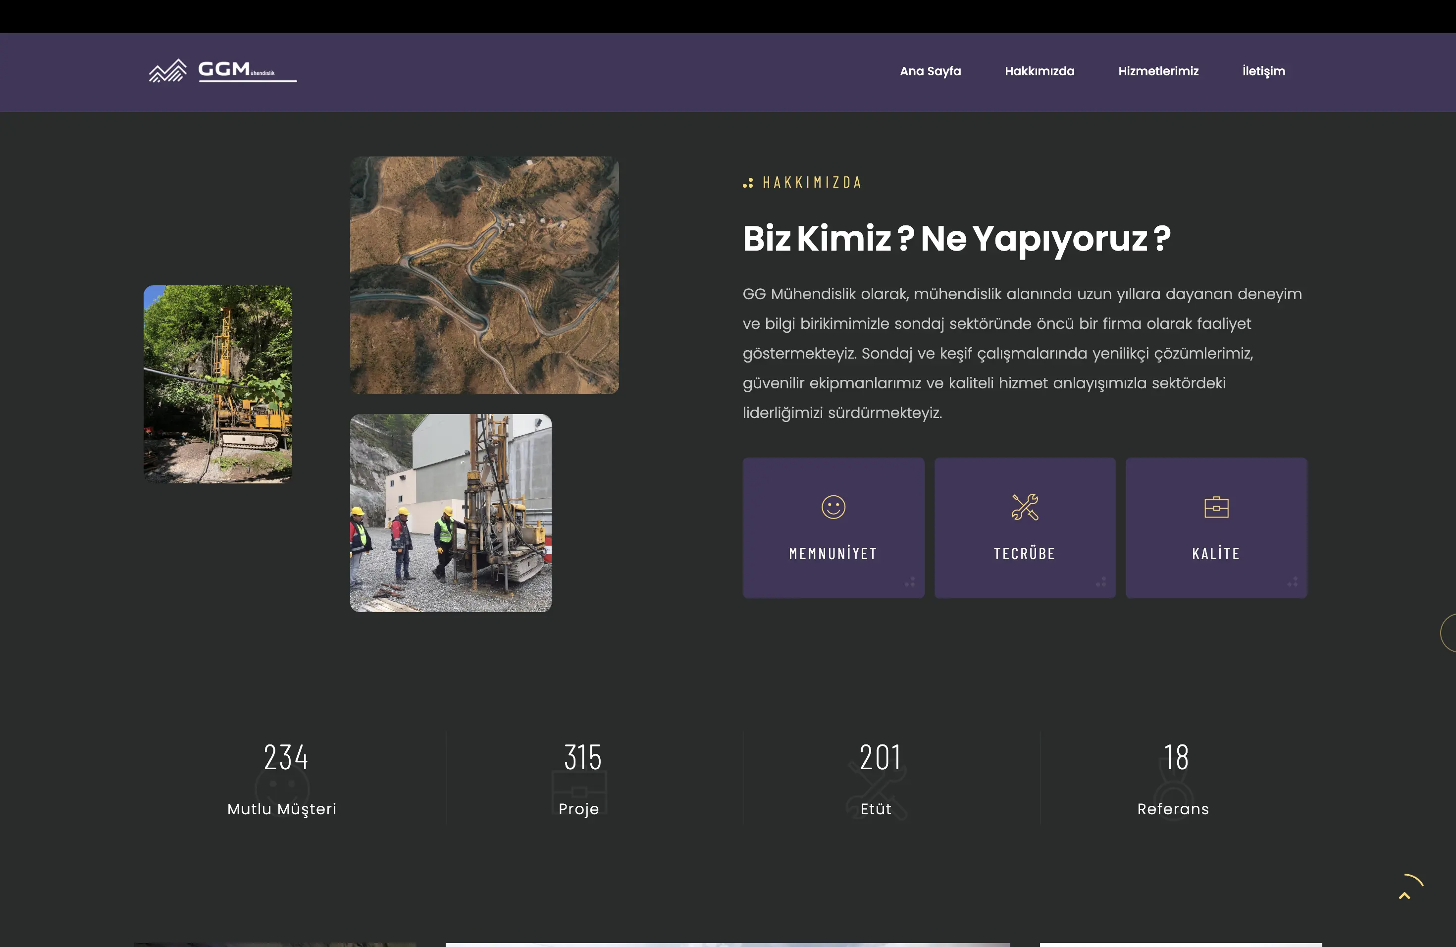Click the wrench and screwdriver Tecrübe icon
The width and height of the screenshot is (1456, 947).
(1024, 507)
